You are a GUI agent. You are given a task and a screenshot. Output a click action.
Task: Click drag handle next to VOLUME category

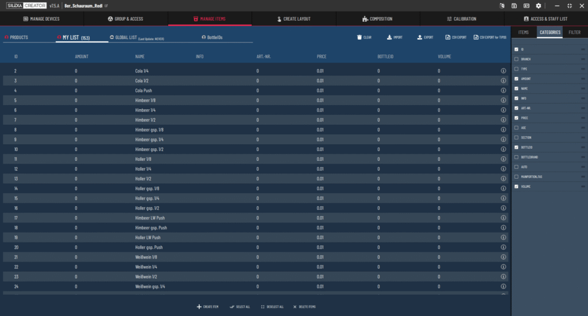coord(583,186)
